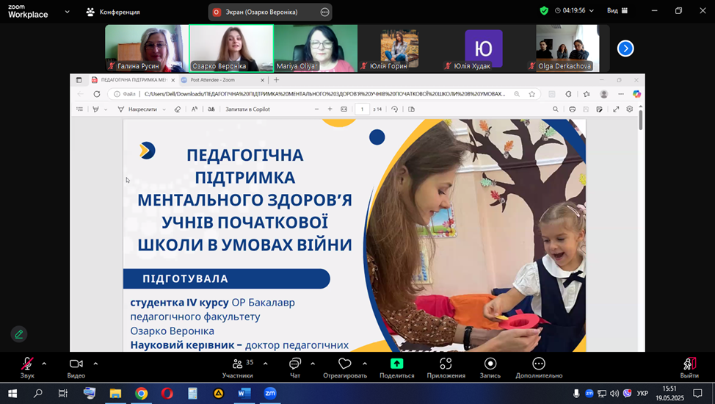Click the green Поделиться share screen icon
715x404 pixels.
396,364
